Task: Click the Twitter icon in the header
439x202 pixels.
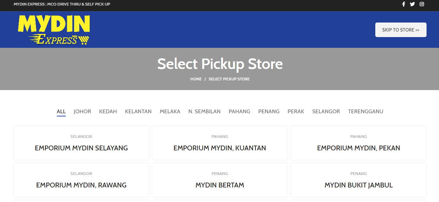Action: pyautogui.click(x=412, y=4)
